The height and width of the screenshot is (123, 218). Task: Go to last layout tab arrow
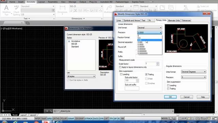[x=9, y=115]
